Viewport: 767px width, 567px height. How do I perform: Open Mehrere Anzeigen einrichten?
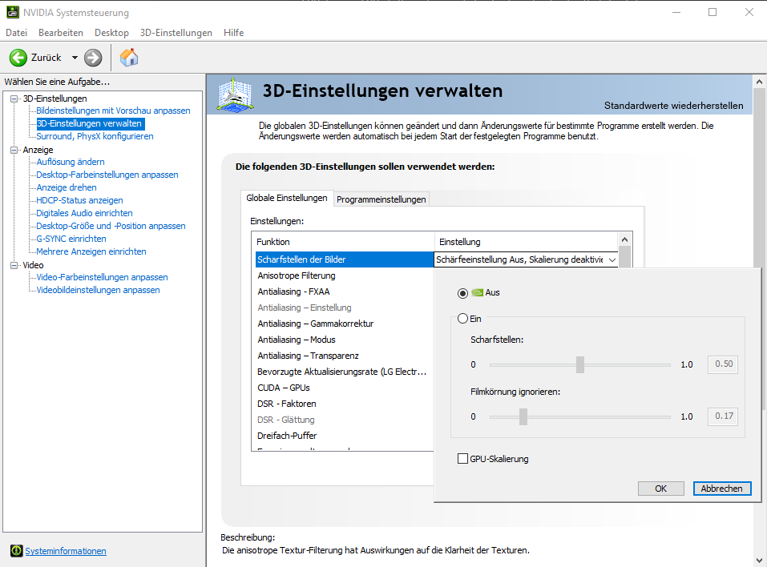[91, 251]
